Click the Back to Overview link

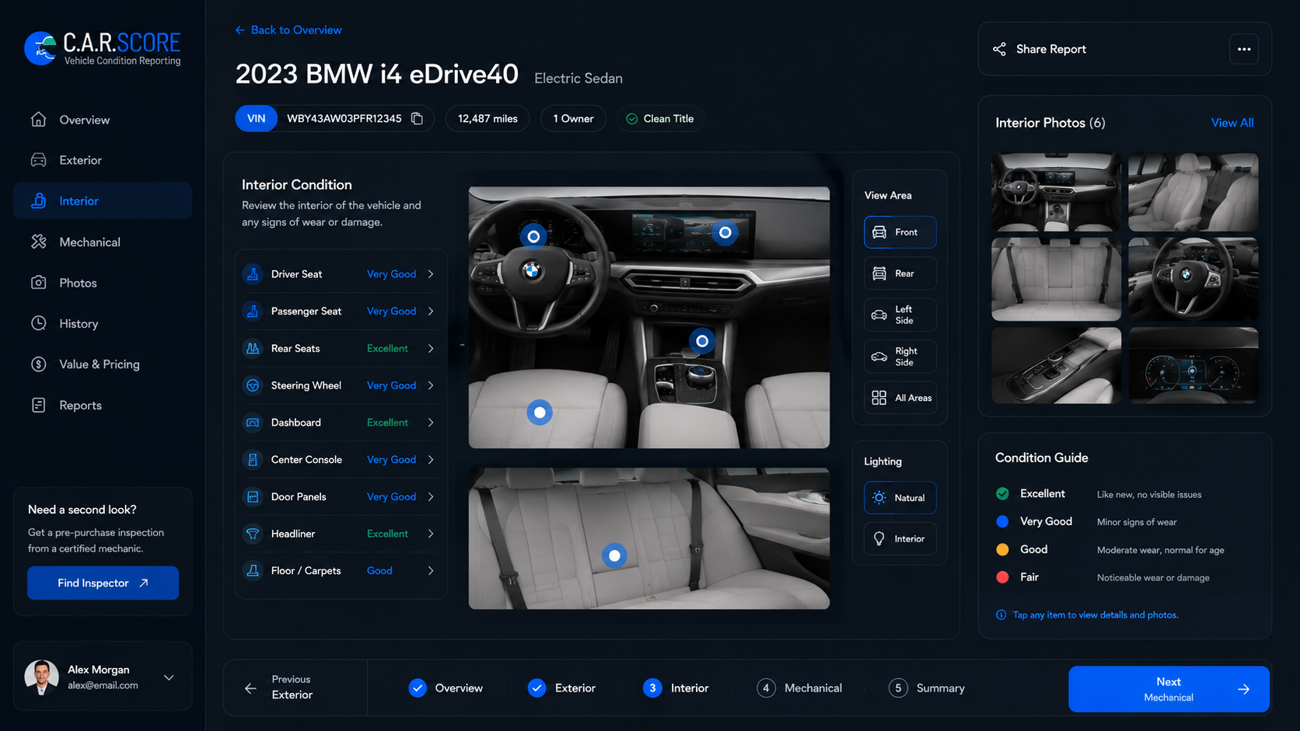(288, 30)
